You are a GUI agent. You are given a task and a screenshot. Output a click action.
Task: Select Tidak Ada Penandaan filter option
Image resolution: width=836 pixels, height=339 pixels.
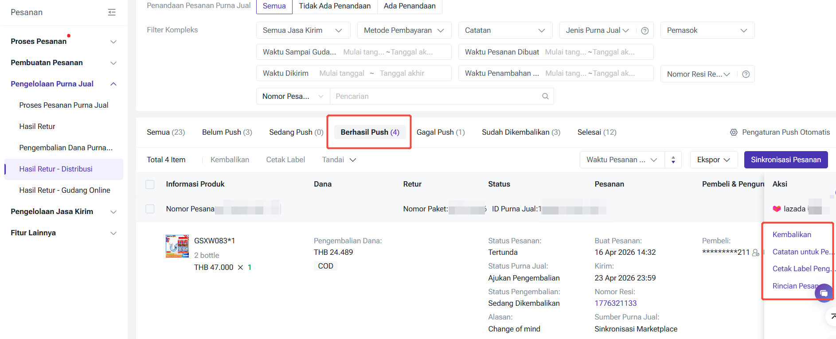click(x=334, y=6)
